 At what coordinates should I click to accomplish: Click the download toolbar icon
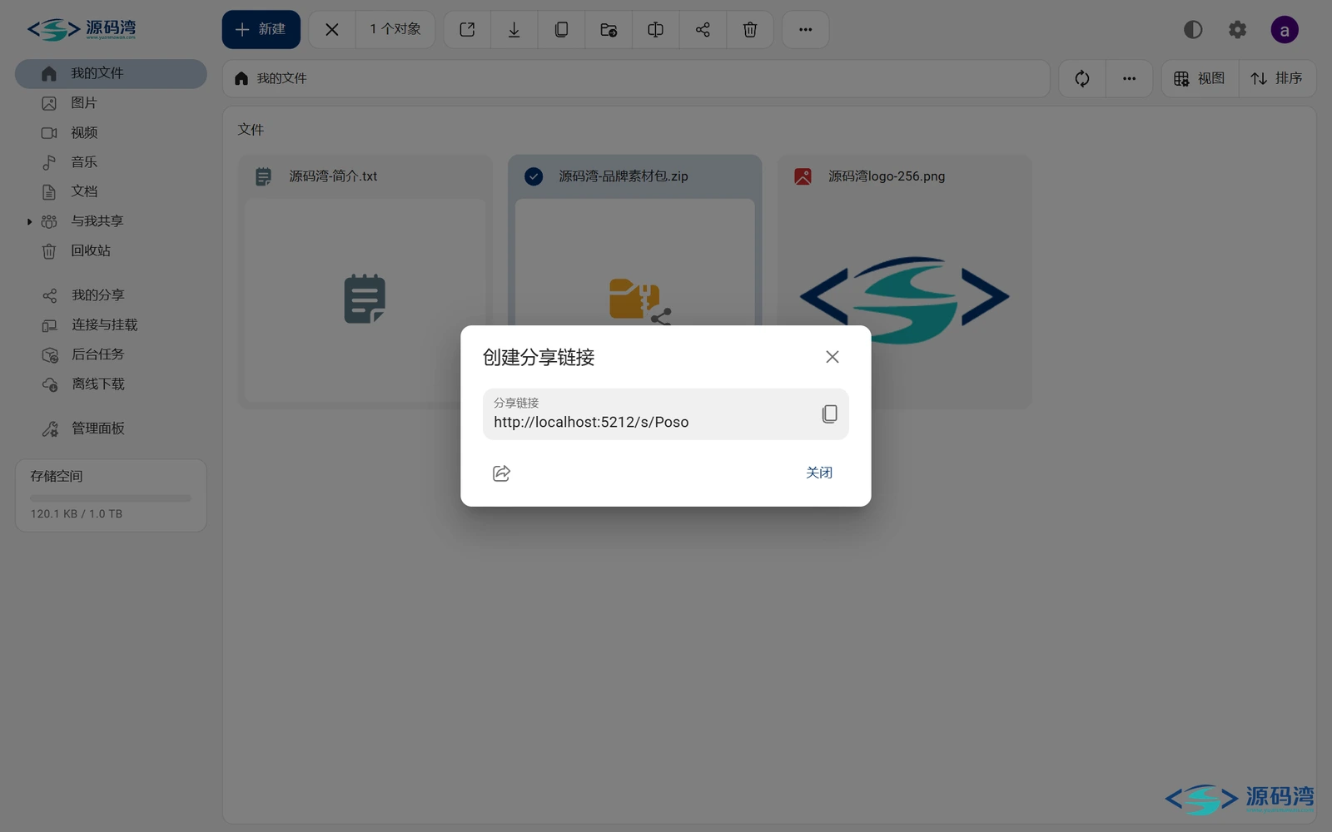coord(514,30)
